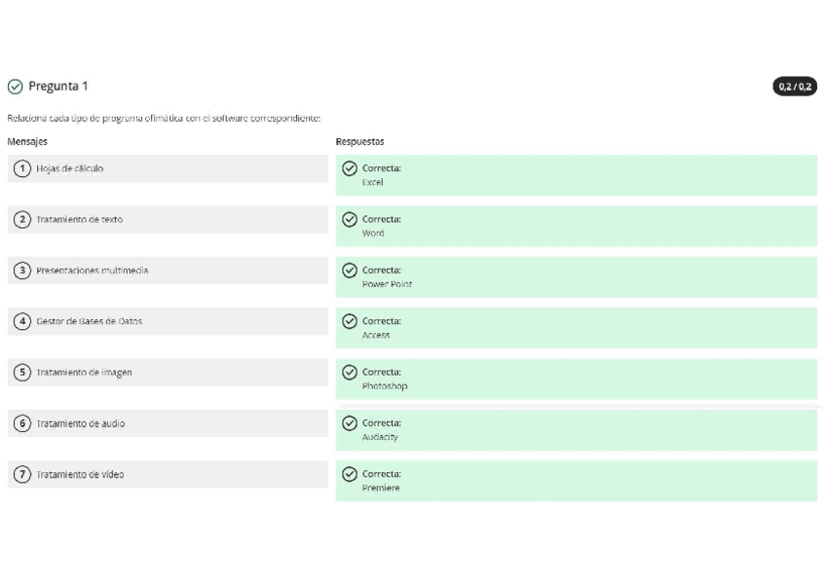Click the number 1 circle for Hojas de cálculo
This screenshot has width=826, height=583.
coord(21,168)
